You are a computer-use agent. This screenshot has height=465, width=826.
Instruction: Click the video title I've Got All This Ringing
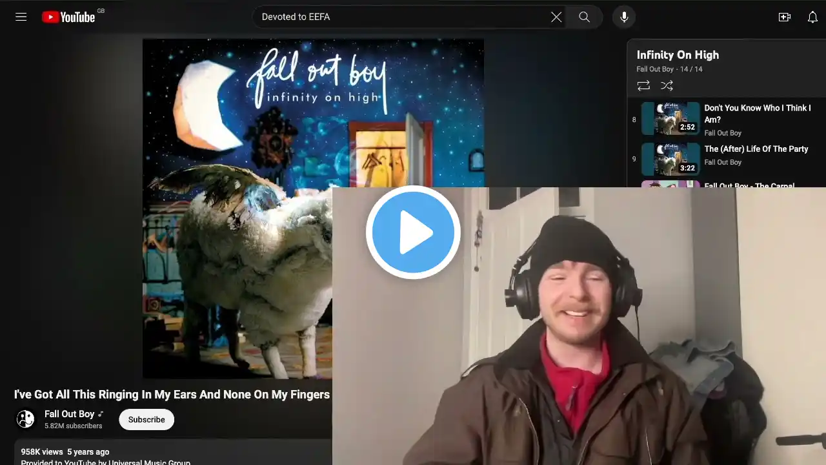coord(172,395)
